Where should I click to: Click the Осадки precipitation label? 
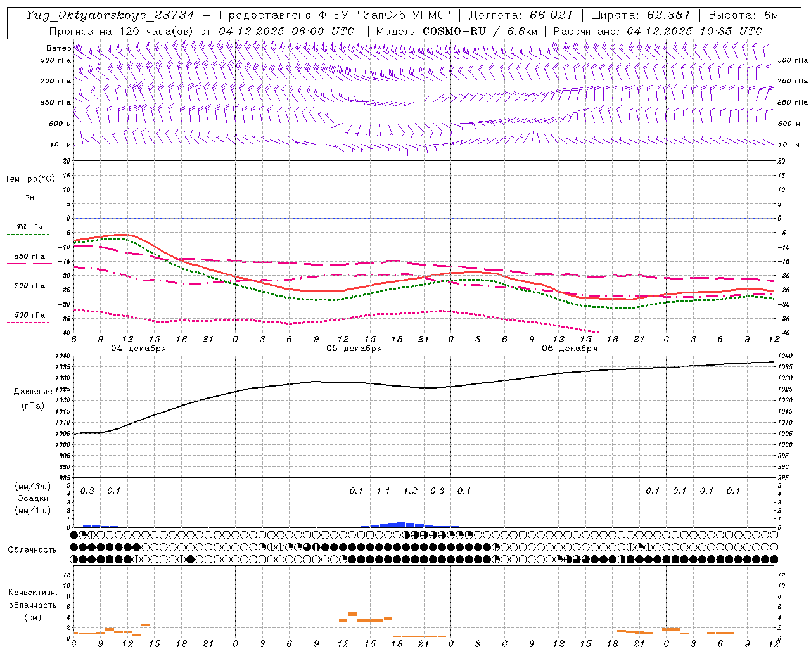click(x=32, y=498)
